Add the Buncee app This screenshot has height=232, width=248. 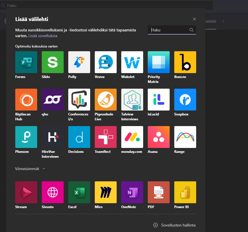185,62
